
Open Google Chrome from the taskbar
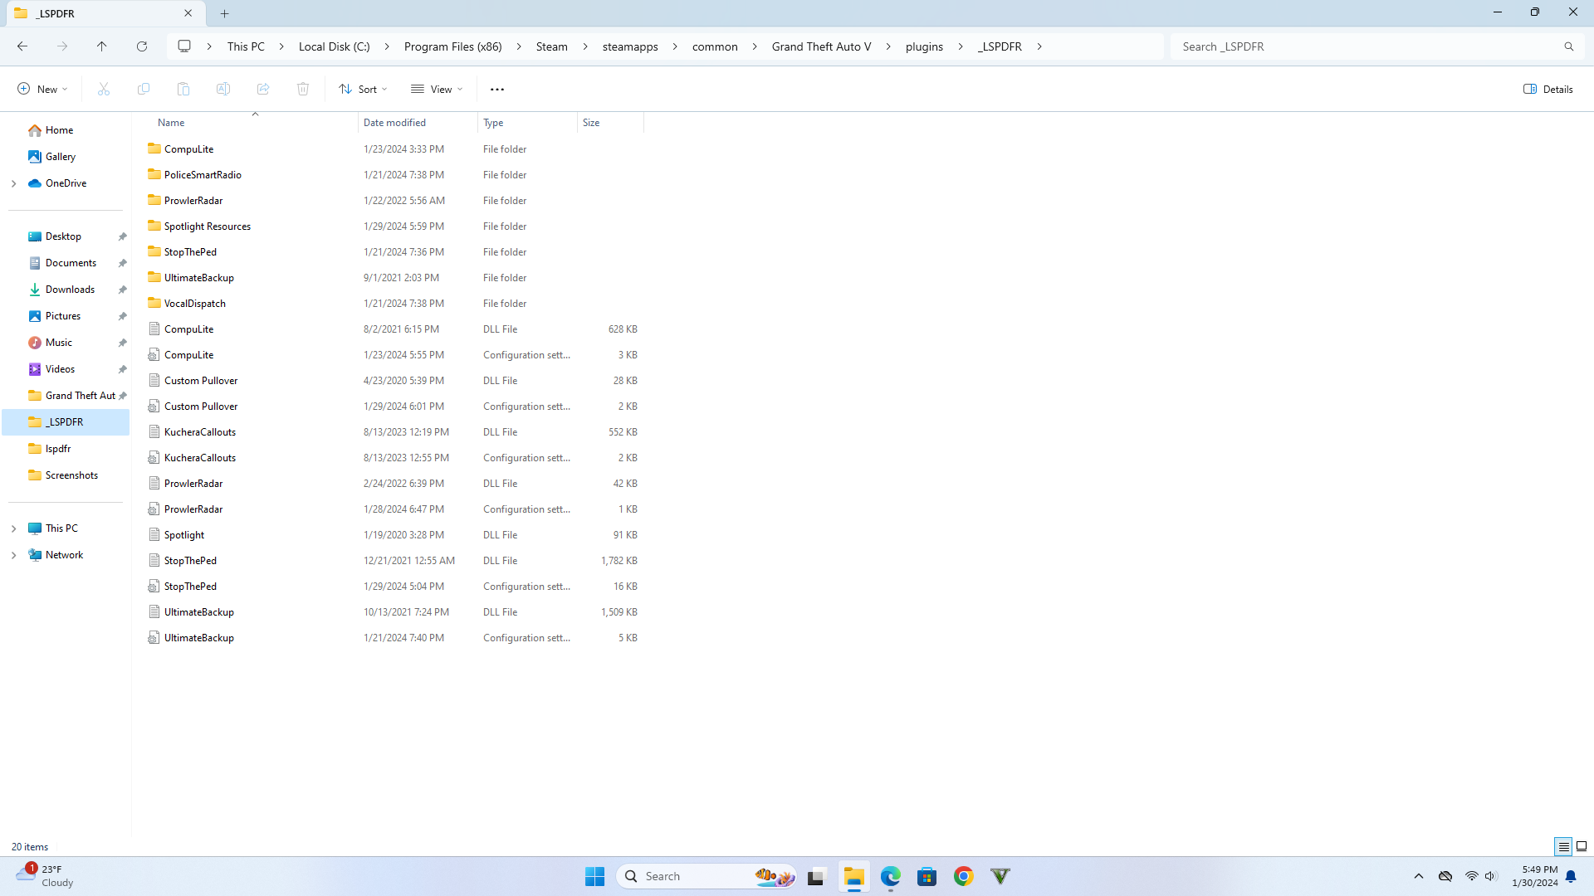pos(963,876)
